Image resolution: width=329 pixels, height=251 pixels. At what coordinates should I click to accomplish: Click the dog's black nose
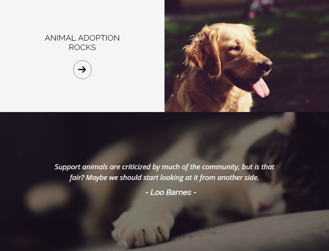click(266, 64)
